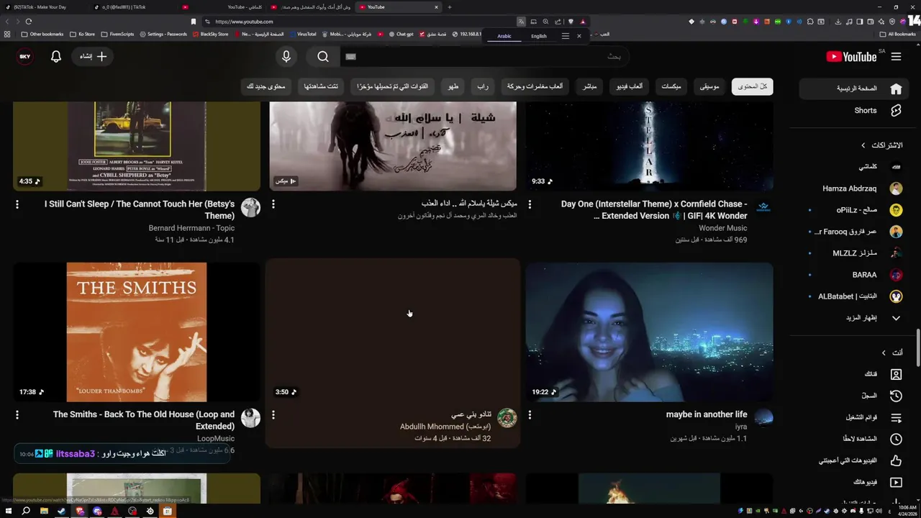Start voice search with the microphone
Image resolution: width=921 pixels, height=518 pixels.
point(286,57)
